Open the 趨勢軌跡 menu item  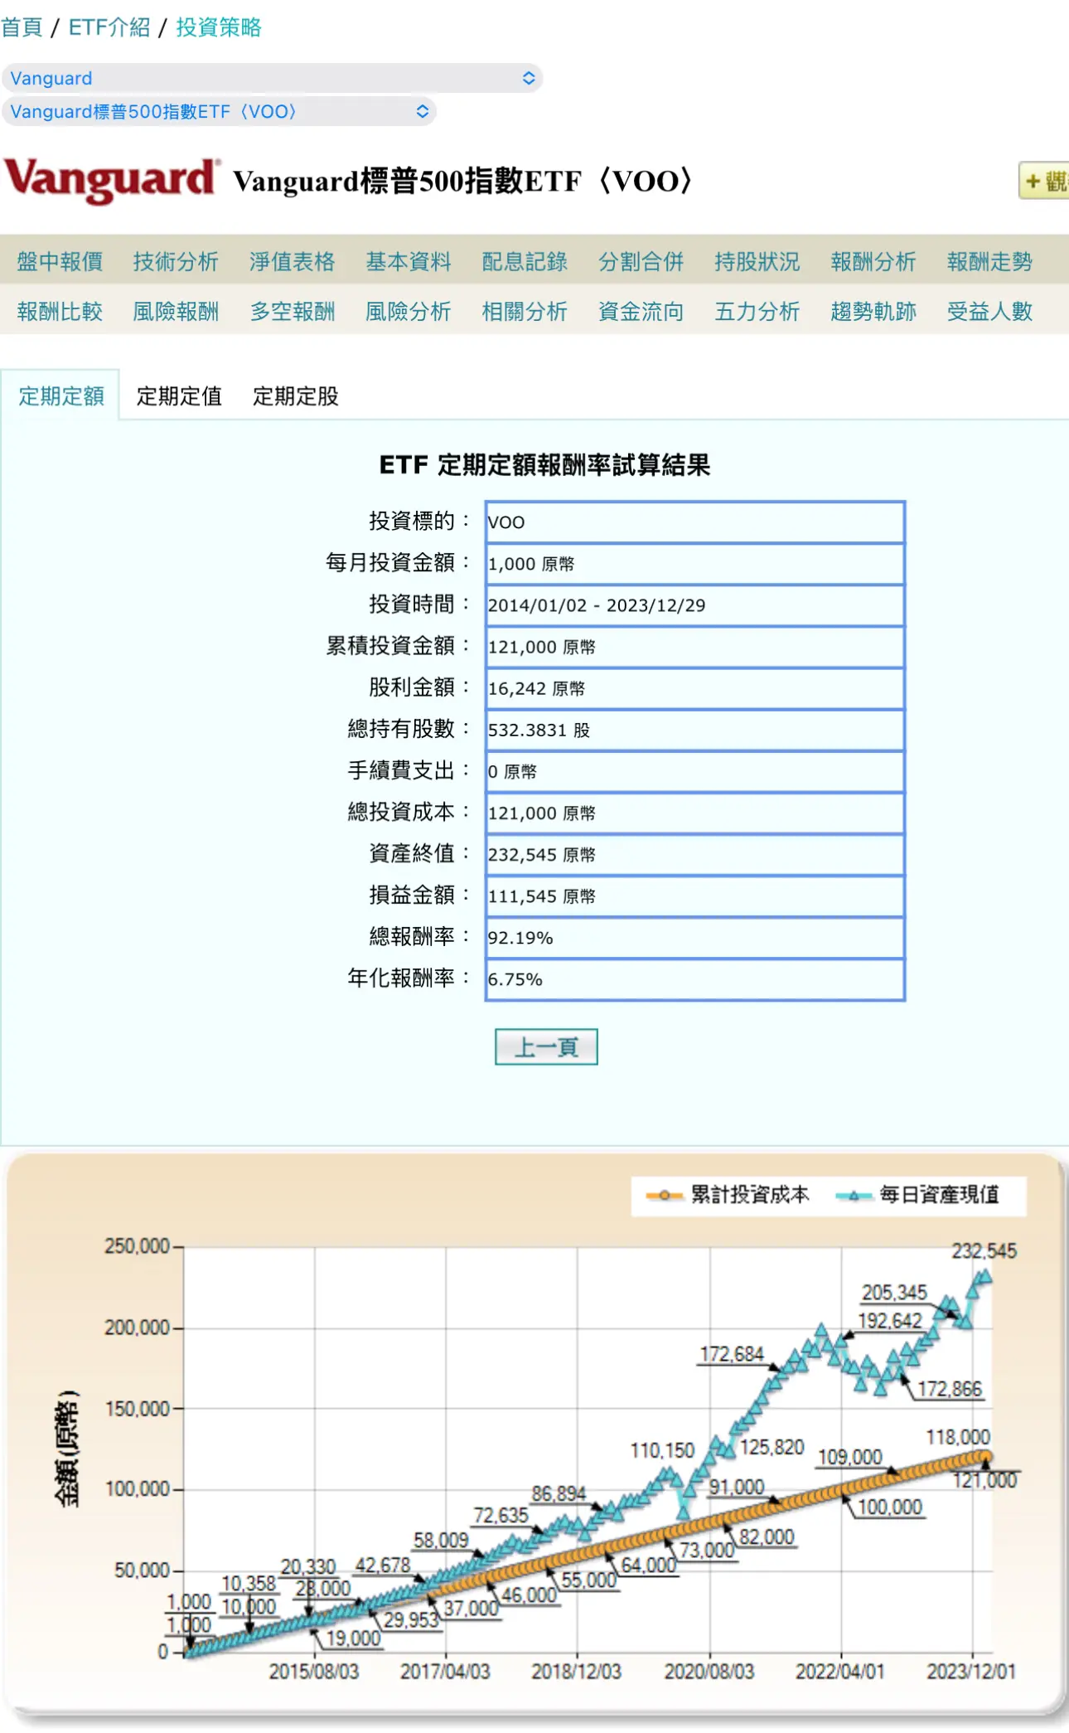[873, 312]
